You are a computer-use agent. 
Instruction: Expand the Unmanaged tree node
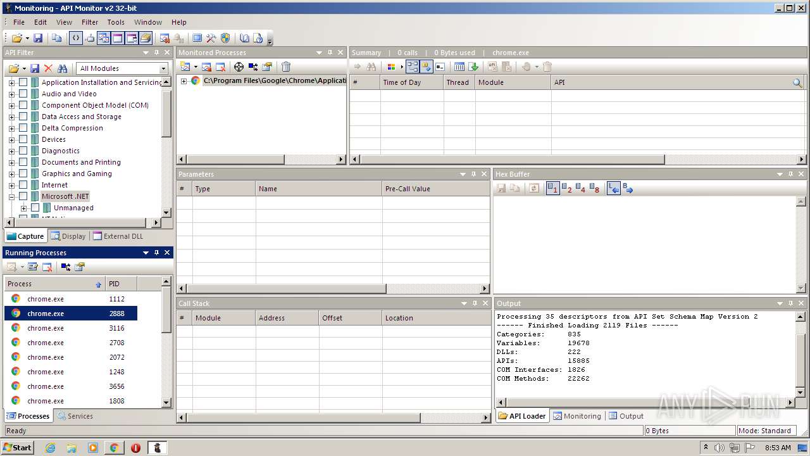(x=23, y=208)
